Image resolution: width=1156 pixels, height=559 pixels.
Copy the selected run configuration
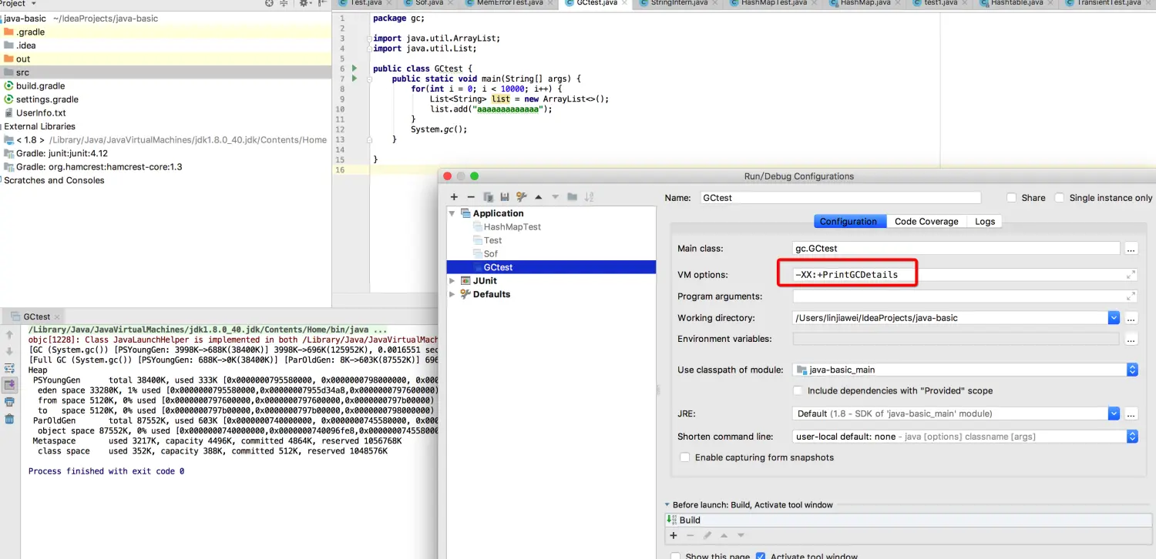point(488,197)
